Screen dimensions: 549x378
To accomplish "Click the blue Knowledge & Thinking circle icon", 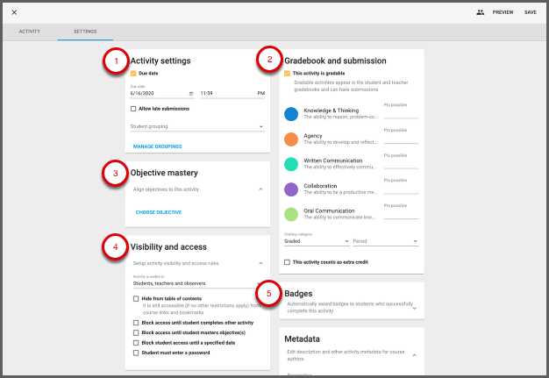I will tap(291, 114).
